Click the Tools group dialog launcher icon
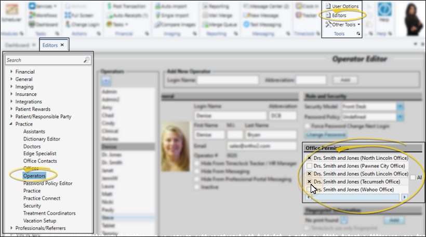426x237 pixels. point(358,34)
